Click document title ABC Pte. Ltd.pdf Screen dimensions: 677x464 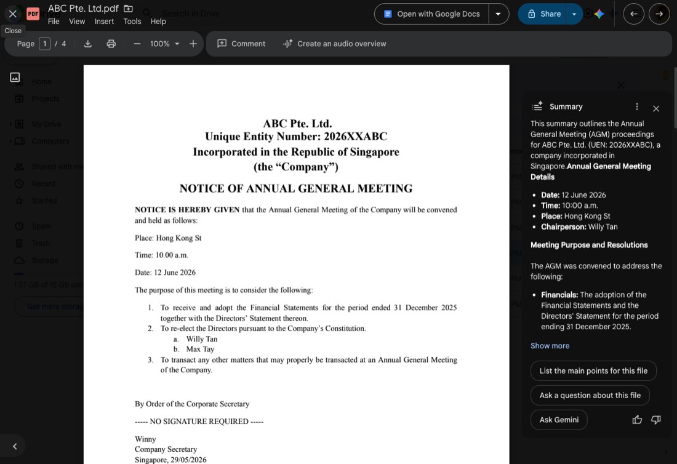(83, 8)
